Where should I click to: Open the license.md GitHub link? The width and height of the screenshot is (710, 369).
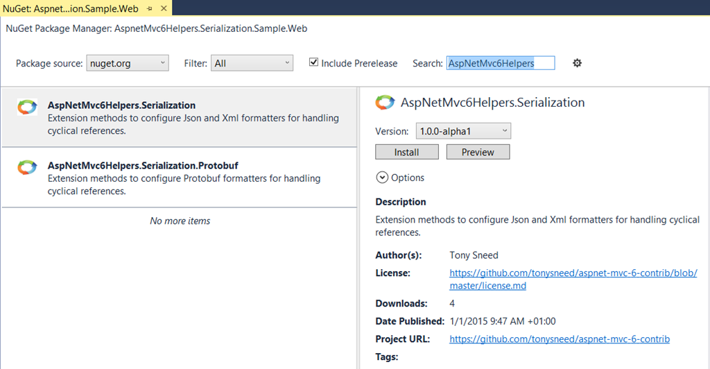(573, 279)
